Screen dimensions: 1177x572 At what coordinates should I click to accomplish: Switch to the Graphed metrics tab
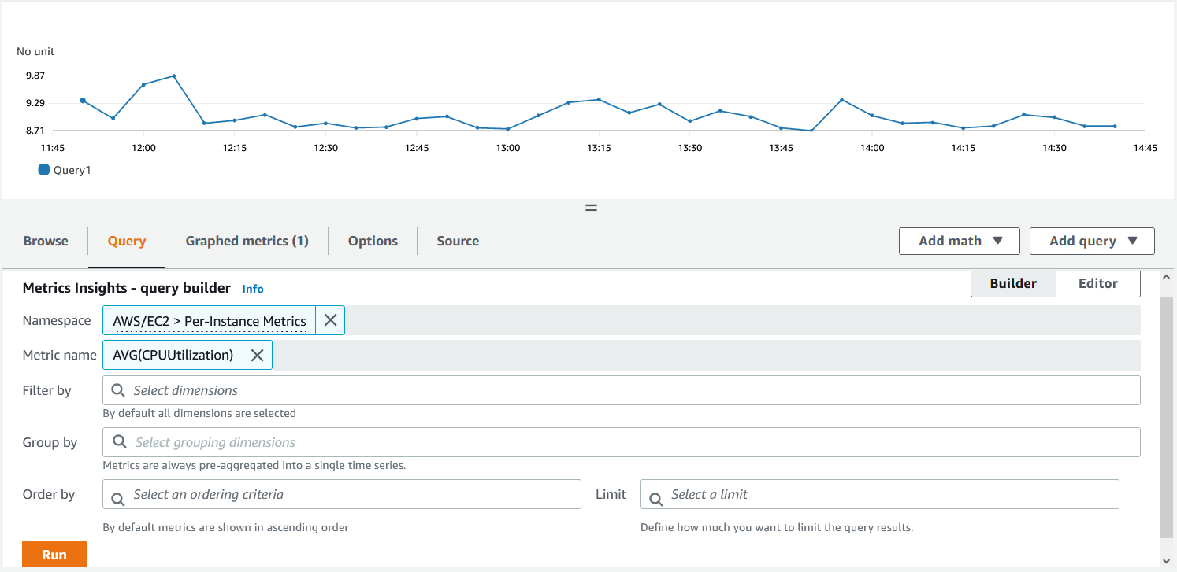246,241
